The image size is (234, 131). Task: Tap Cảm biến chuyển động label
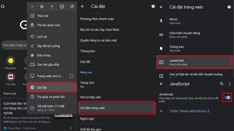point(185,33)
